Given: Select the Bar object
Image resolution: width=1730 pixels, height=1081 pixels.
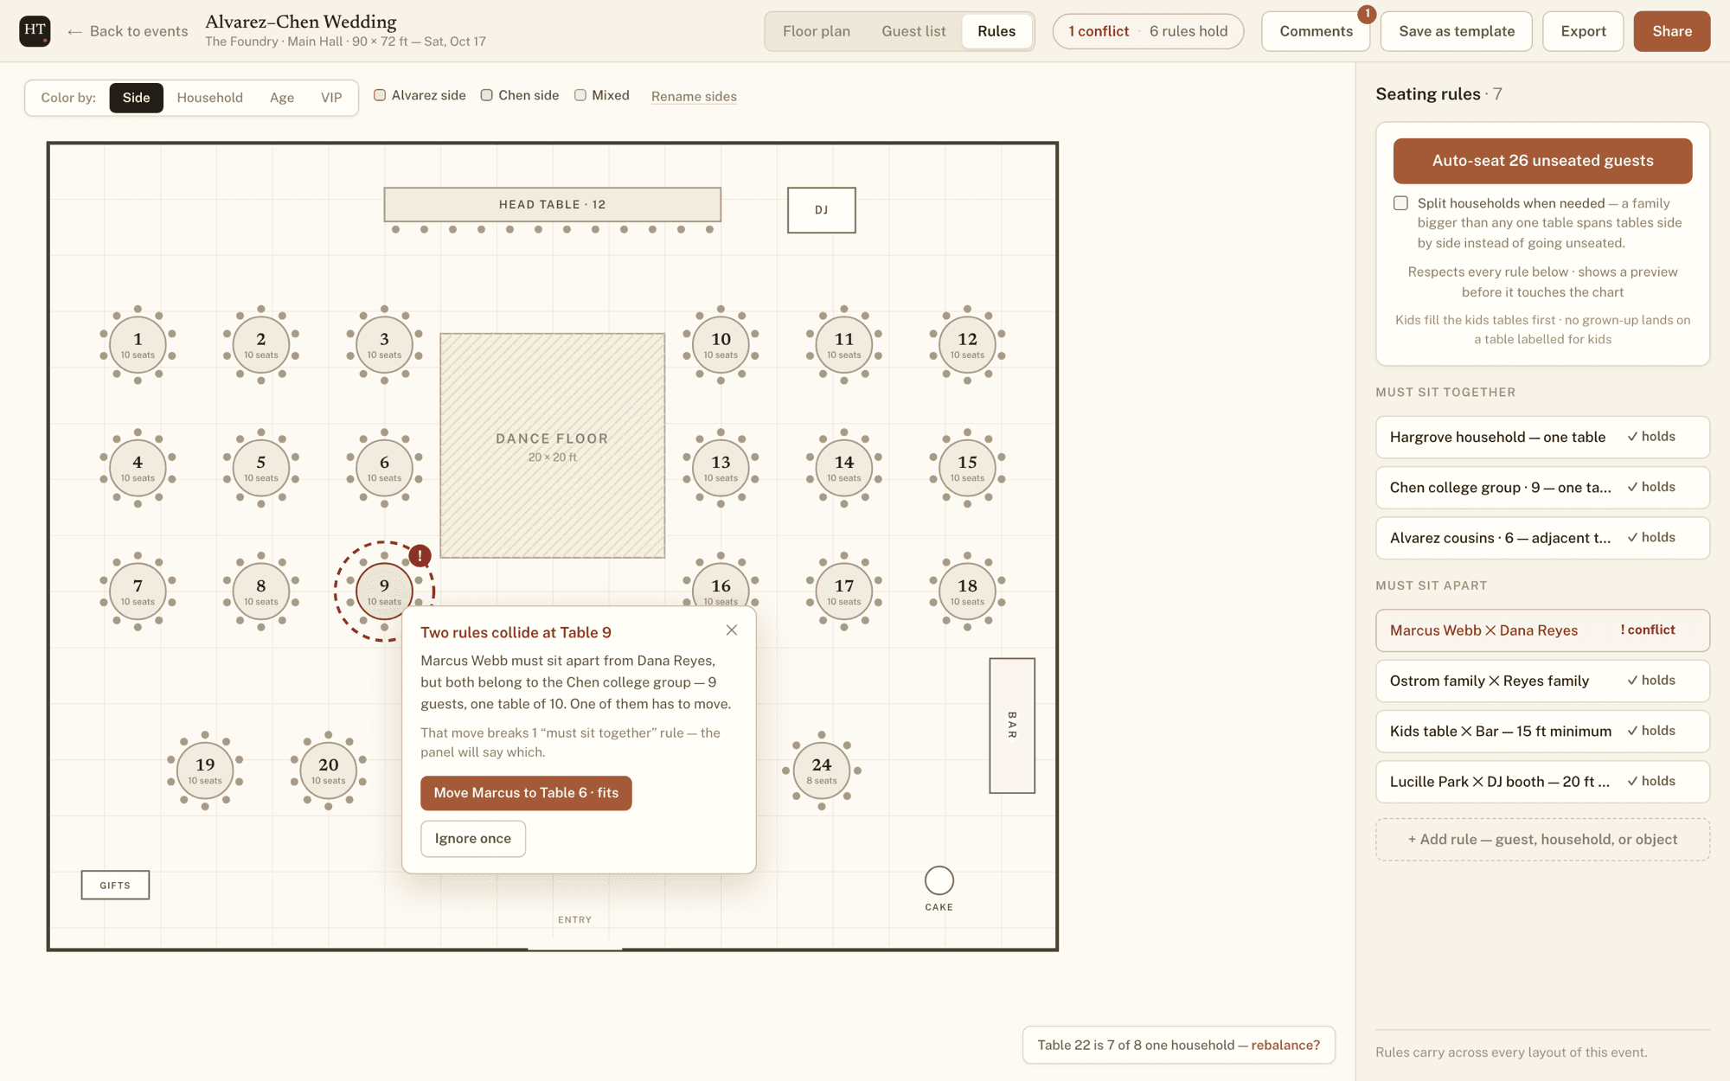Looking at the screenshot, I should coord(1012,726).
